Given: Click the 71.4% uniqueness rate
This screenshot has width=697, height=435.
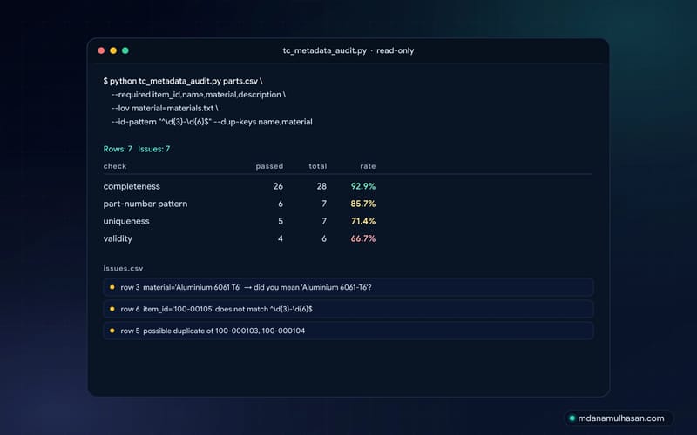Looking at the screenshot, I should point(363,221).
